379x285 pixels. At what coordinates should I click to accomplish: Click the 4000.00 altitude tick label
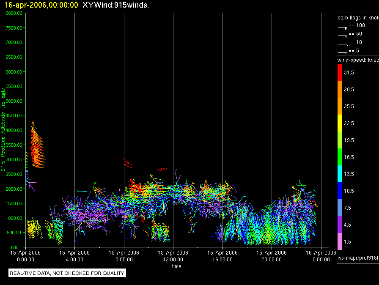click(x=14, y=130)
